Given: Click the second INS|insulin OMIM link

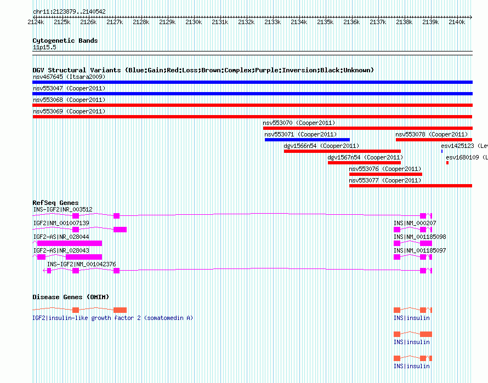Looking at the screenshot, I should (411, 342).
